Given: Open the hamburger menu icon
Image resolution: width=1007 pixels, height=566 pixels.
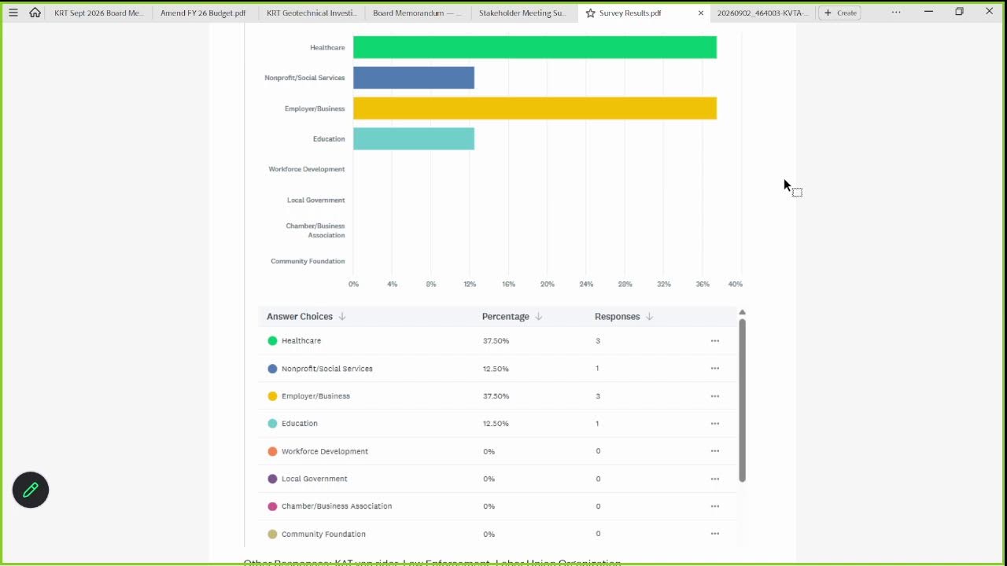Looking at the screenshot, I should click(13, 13).
